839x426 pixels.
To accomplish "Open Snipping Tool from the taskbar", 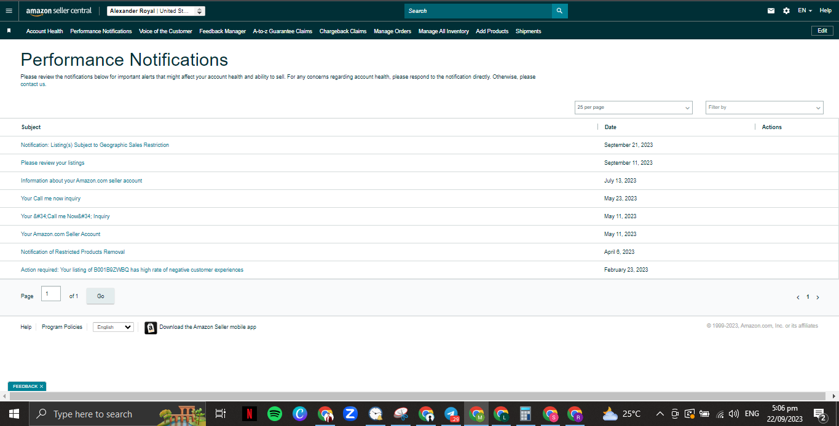I will 401,414.
